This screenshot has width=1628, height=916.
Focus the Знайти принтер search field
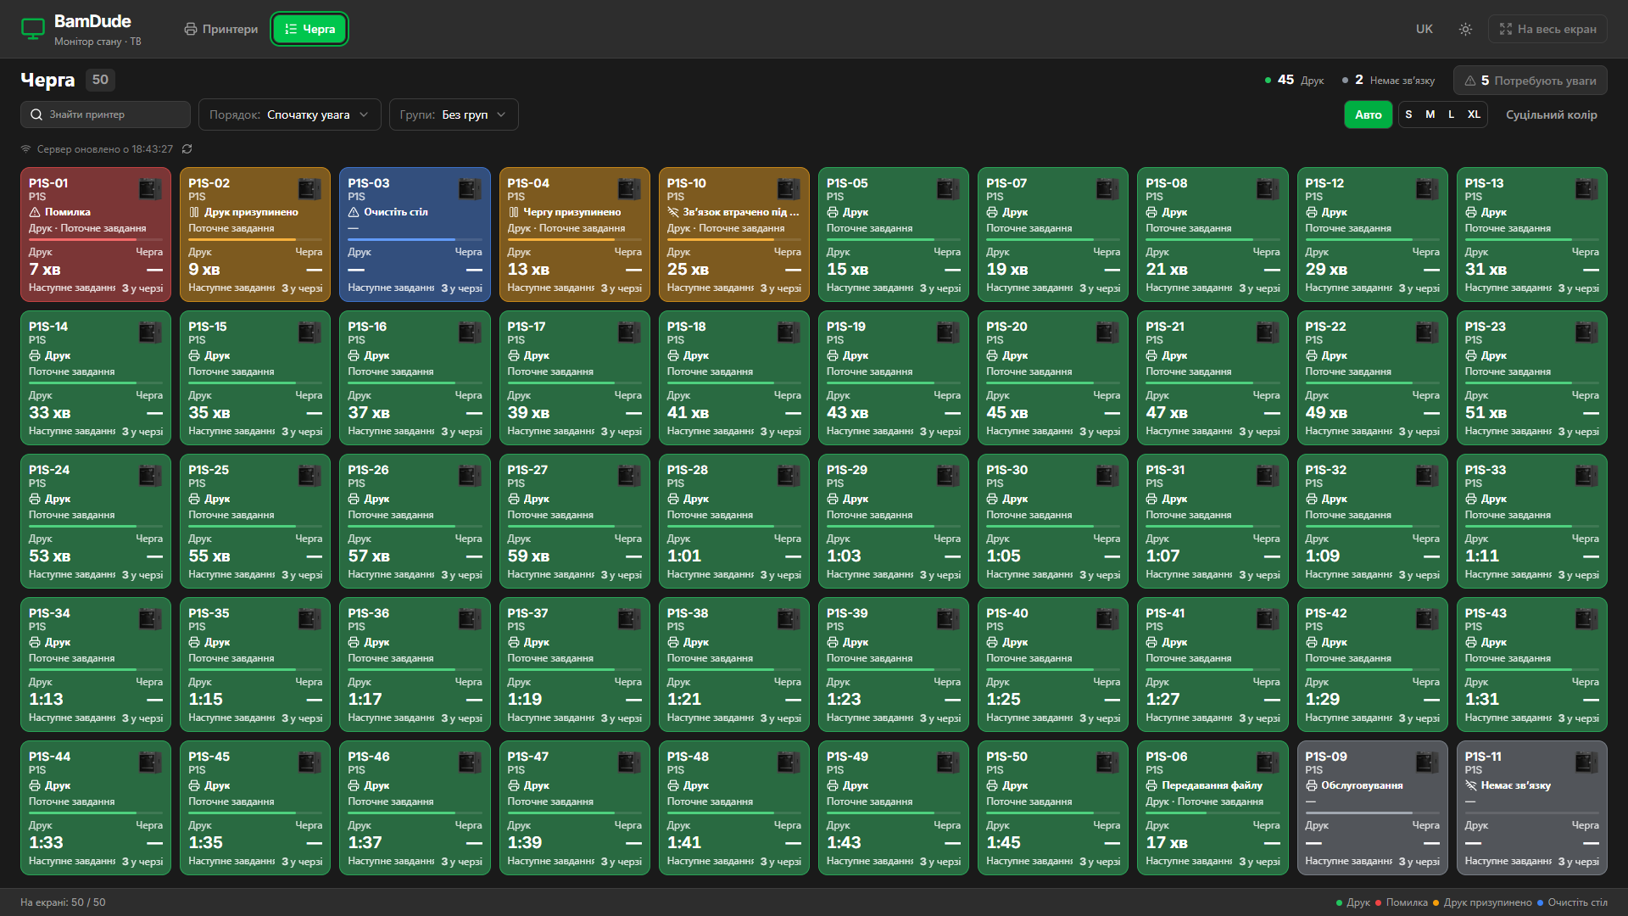point(105,114)
